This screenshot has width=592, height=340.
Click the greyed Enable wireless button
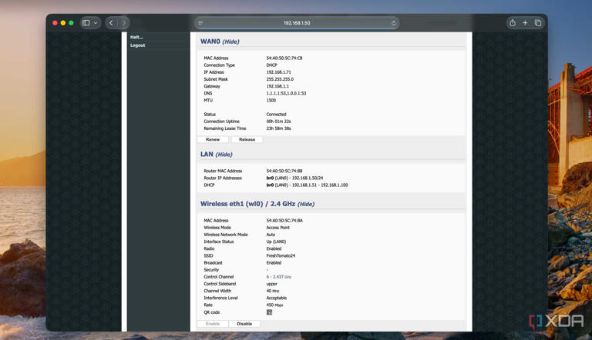coord(213,324)
